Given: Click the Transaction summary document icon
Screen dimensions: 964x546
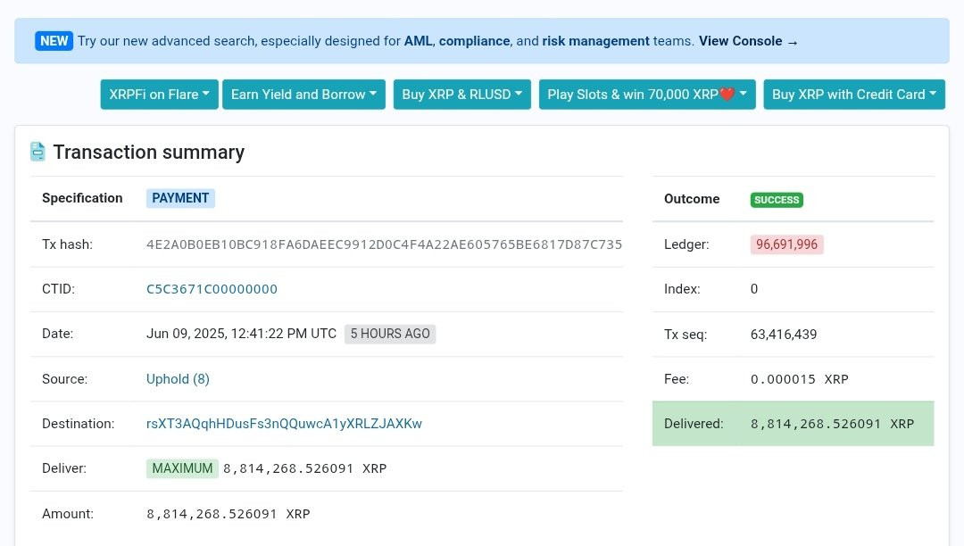Looking at the screenshot, I should click(37, 152).
